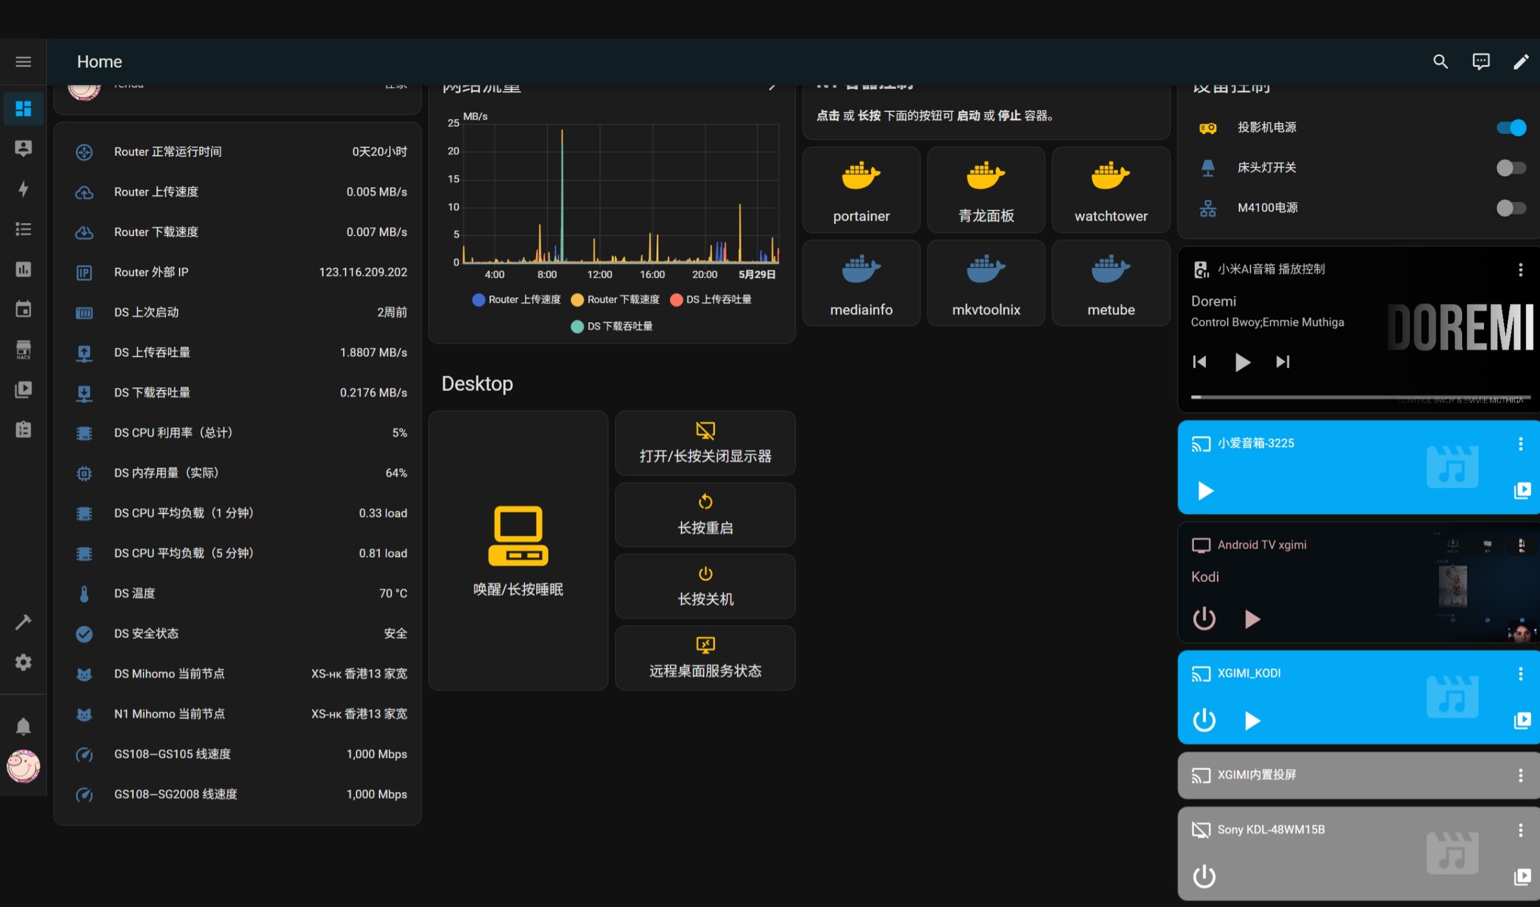This screenshot has height=907, width=1540.
Task: Open the HACS sidebar icon
Action: coord(23,349)
